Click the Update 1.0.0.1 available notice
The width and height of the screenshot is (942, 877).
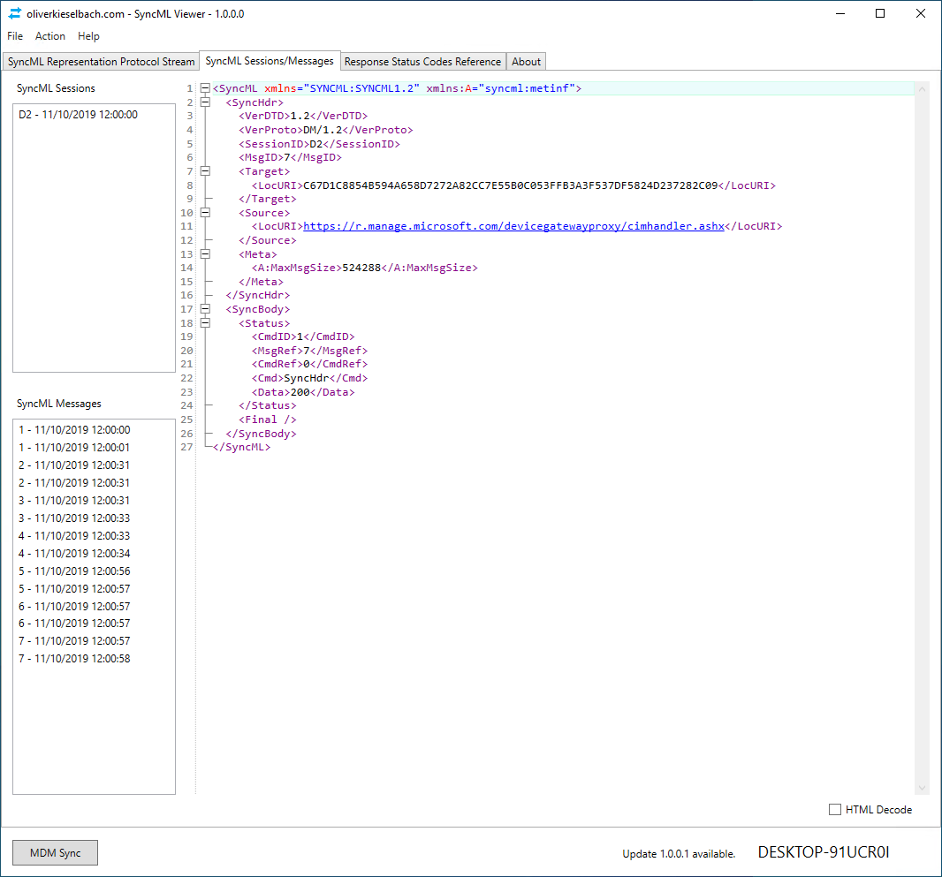[x=678, y=853]
